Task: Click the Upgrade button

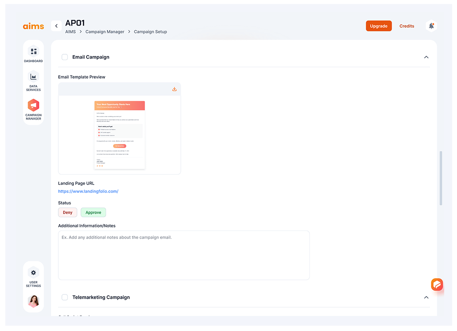Action: 379,26
